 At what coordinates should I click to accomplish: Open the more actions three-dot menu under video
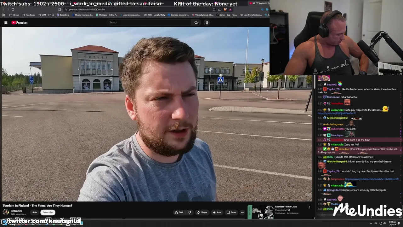click(242, 212)
